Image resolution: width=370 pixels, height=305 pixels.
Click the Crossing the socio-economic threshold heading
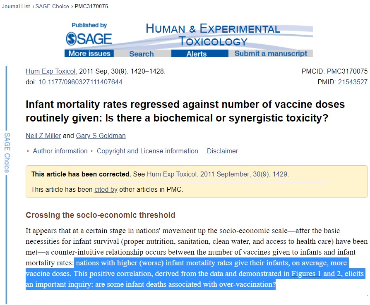click(x=100, y=215)
